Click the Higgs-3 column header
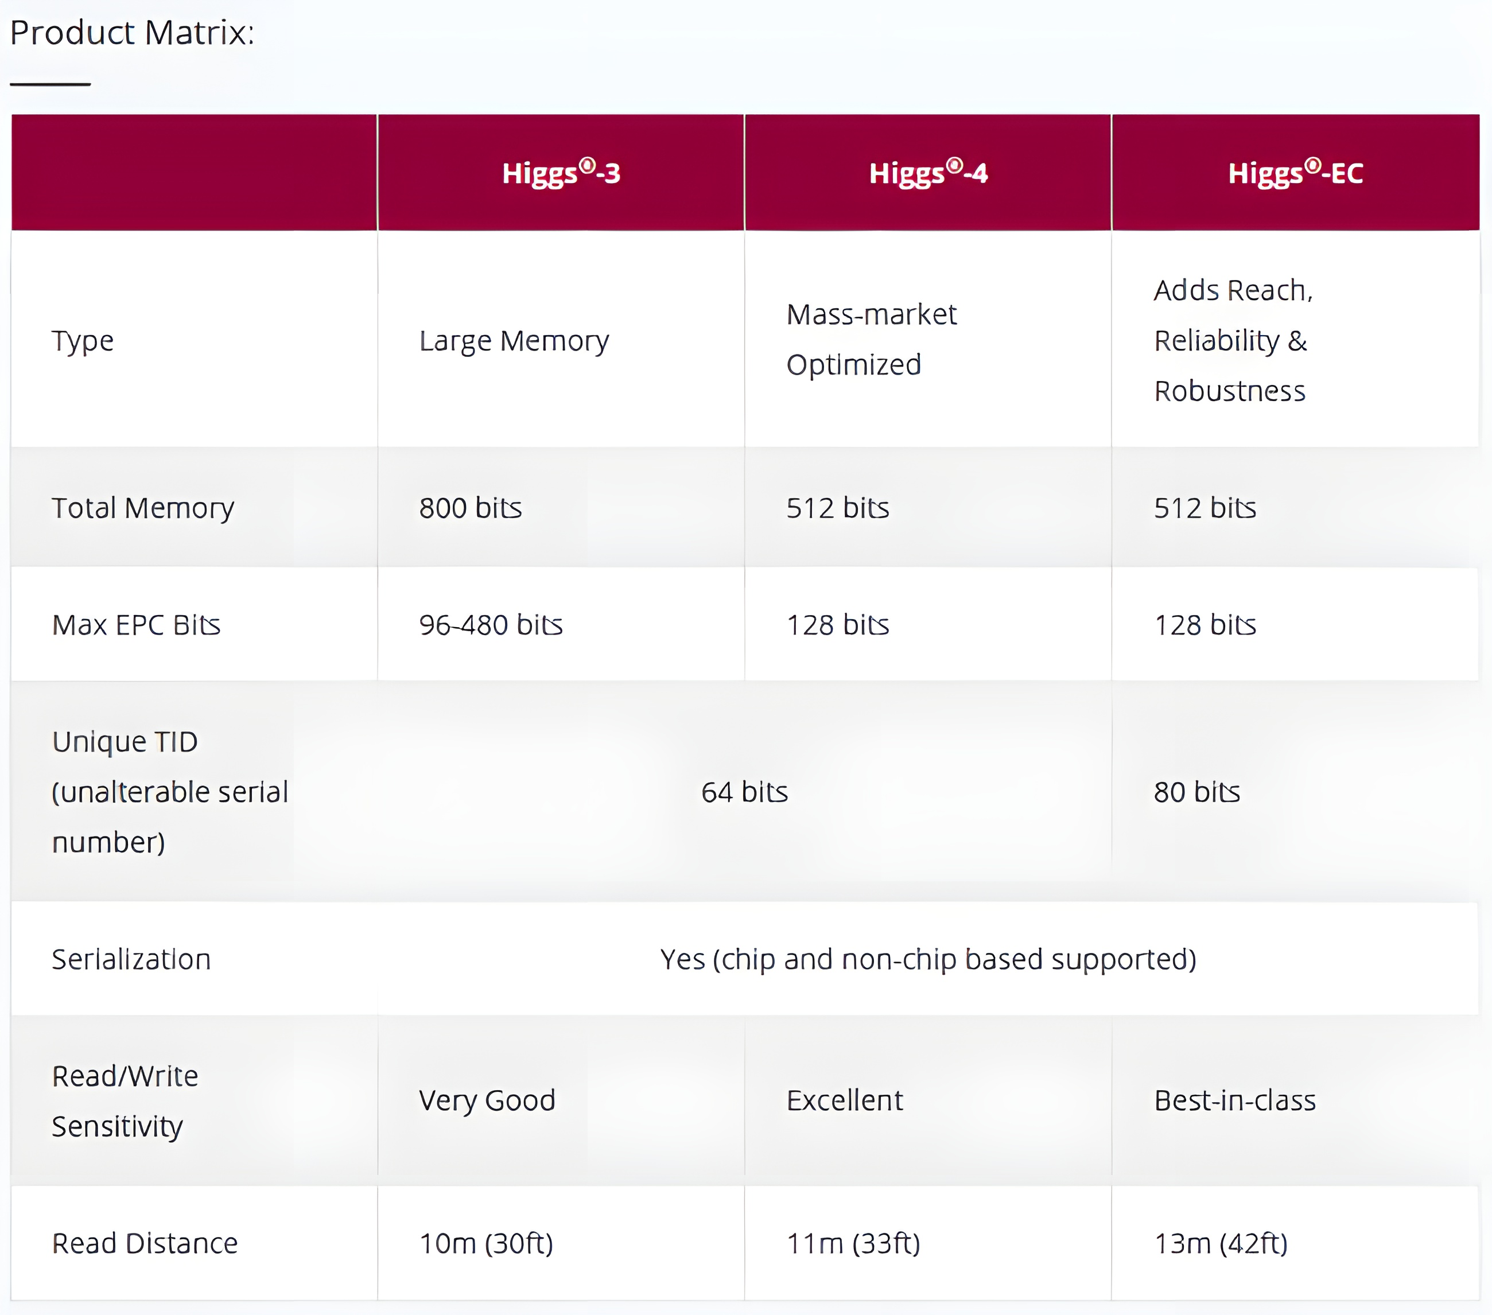The image size is (1492, 1315). tap(561, 173)
